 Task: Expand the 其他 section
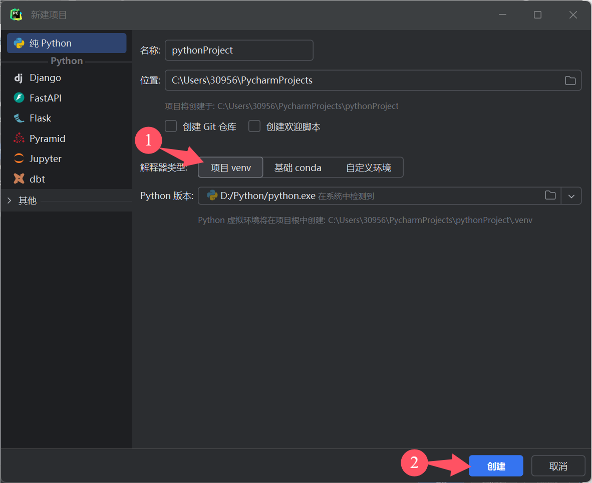coord(10,200)
